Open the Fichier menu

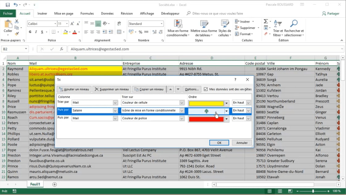click(x=8, y=14)
